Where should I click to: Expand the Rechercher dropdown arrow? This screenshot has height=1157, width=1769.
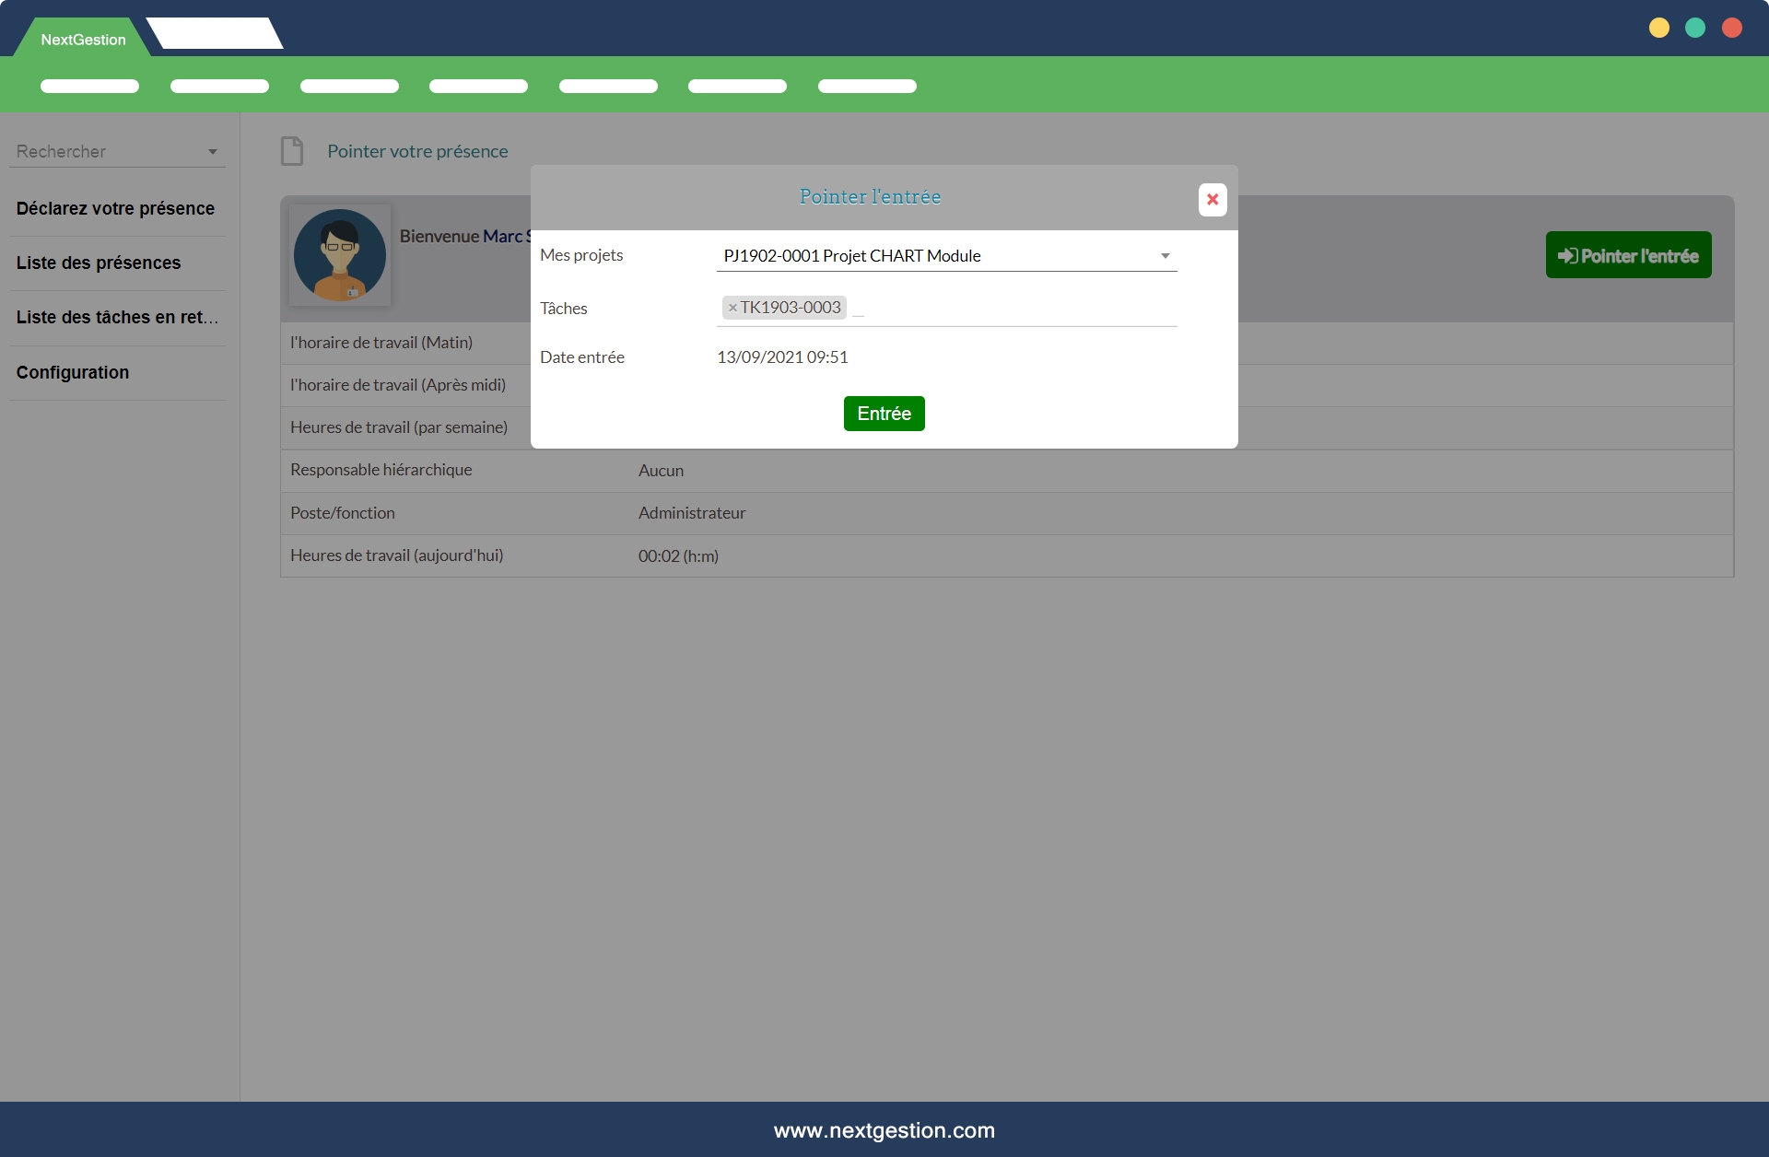point(213,152)
